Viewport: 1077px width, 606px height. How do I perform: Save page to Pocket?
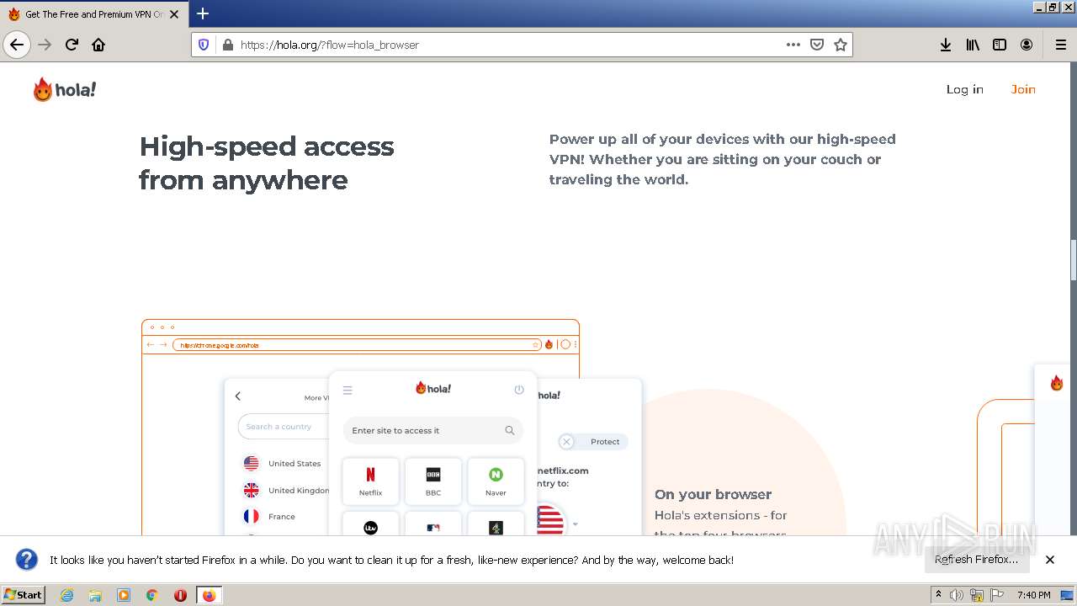pyautogui.click(x=817, y=45)
